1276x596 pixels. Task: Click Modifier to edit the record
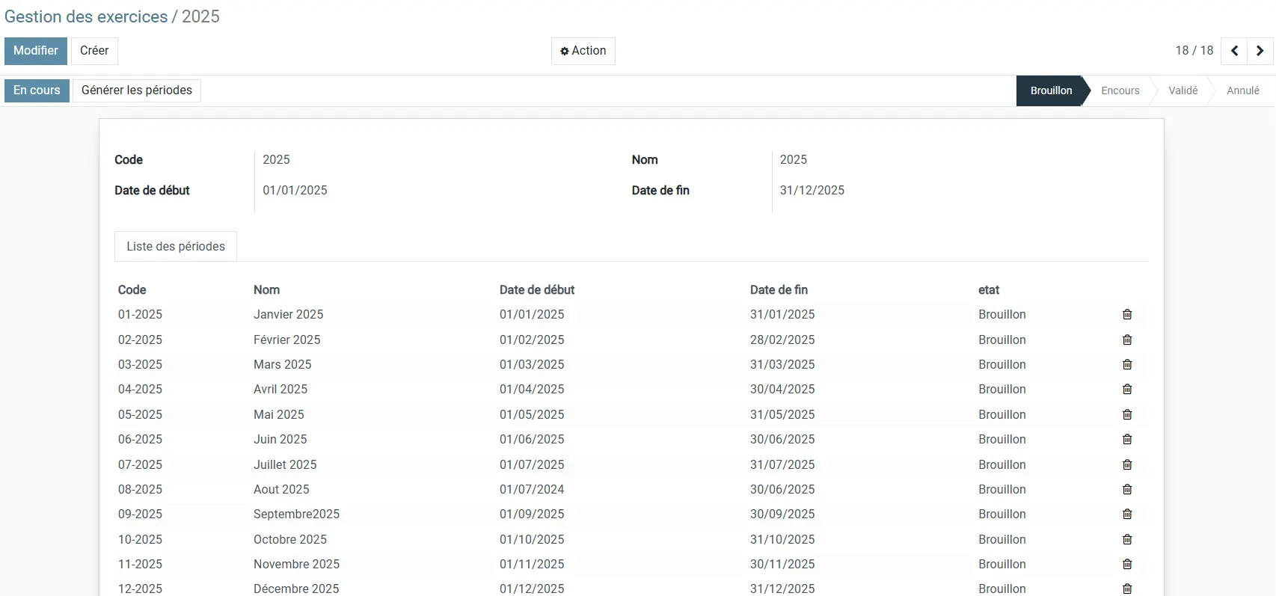[35, 51]
